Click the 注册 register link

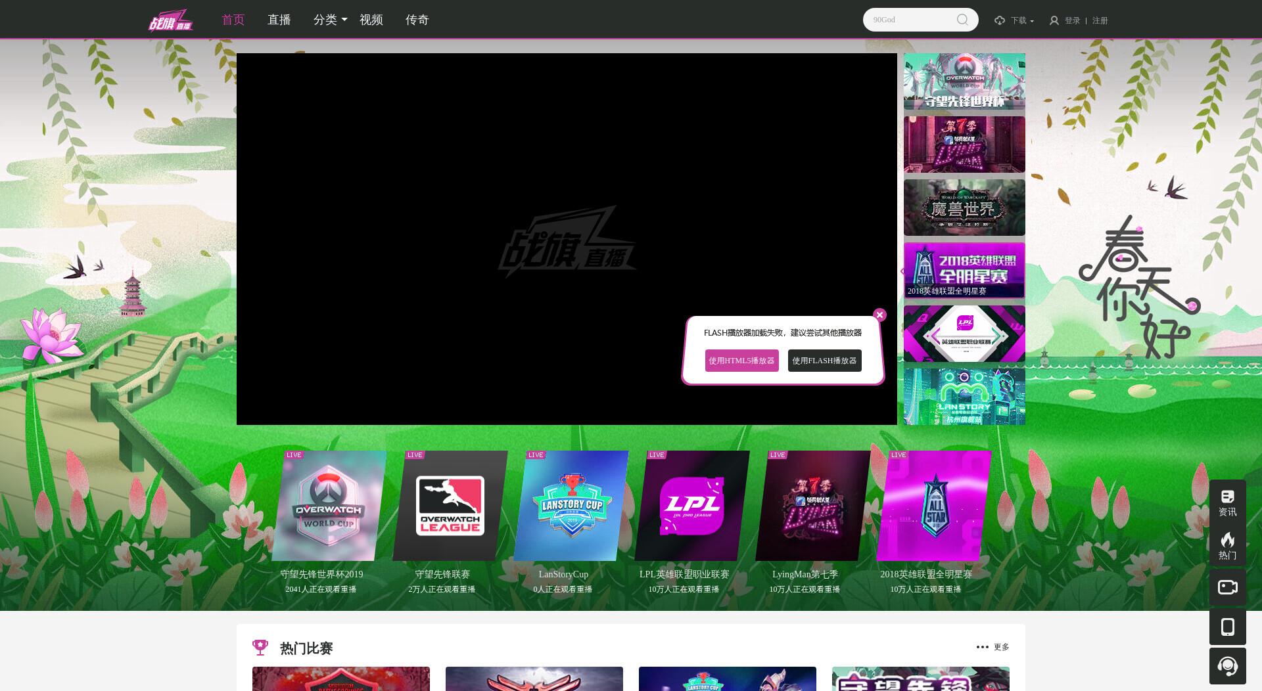tap(1100, 20)
